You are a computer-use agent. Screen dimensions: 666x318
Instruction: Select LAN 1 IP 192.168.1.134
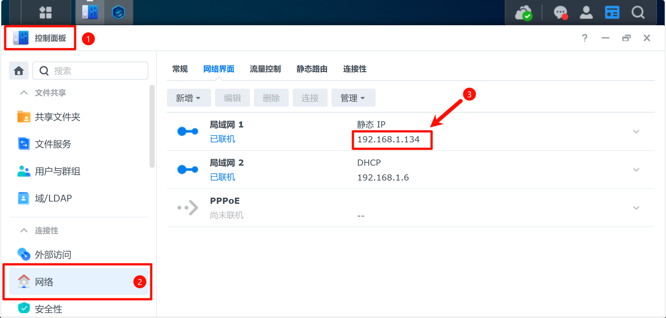point(388,139)
